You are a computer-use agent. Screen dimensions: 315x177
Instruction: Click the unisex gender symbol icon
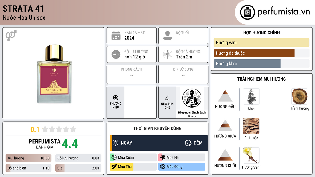(11, 36)
